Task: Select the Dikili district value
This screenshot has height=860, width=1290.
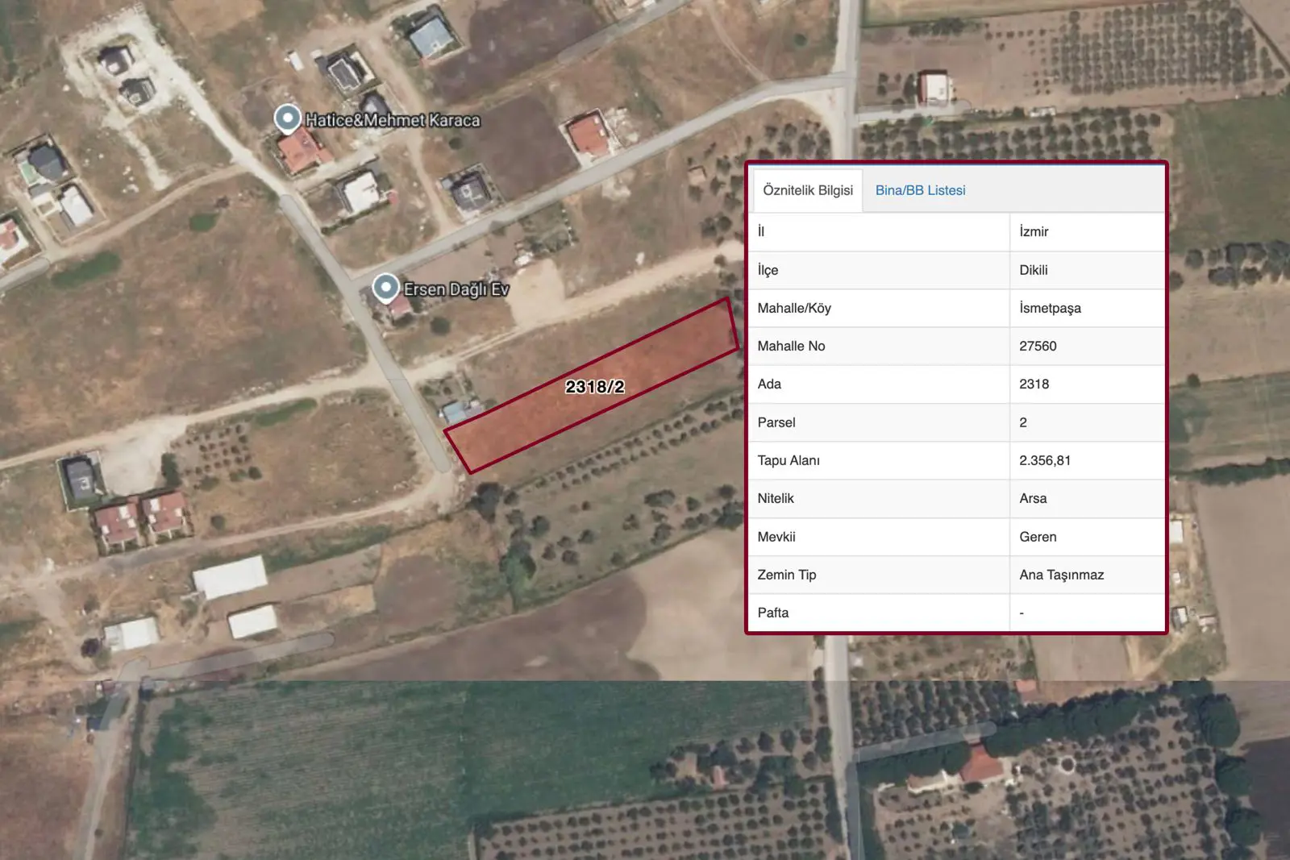Action: [1033, 270]
